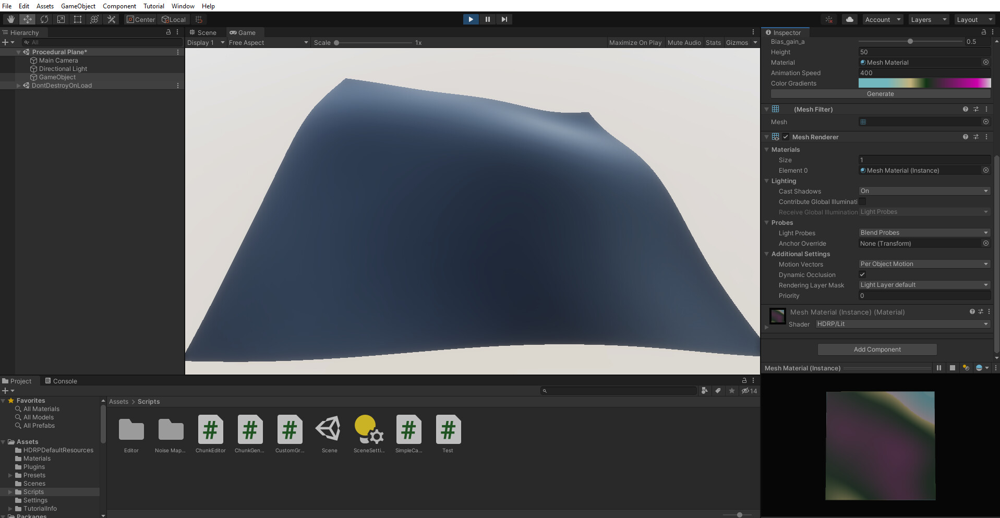Open the Cast Shadows dropdown
This screenshot has height=518, width=1000.
(924, 191)
